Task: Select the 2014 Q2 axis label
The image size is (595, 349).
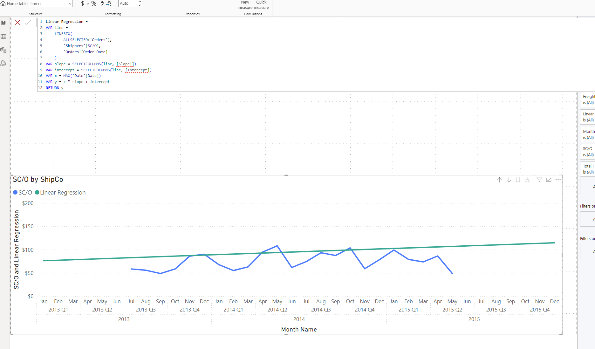Action: coord(277,310)
